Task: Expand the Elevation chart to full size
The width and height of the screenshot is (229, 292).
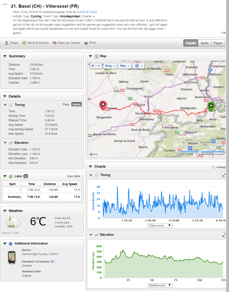Action: (x=224, y=235)
